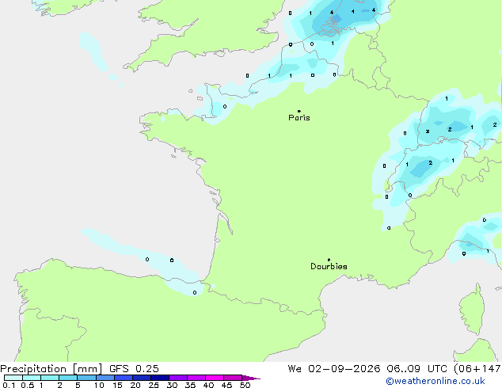Image resolution: width=502 pixels, height=388 pixels.
Task: Click the legend value label '25'
Action: [x=154, y=385]
